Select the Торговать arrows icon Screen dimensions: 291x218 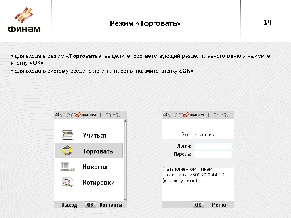click(67, 151)
